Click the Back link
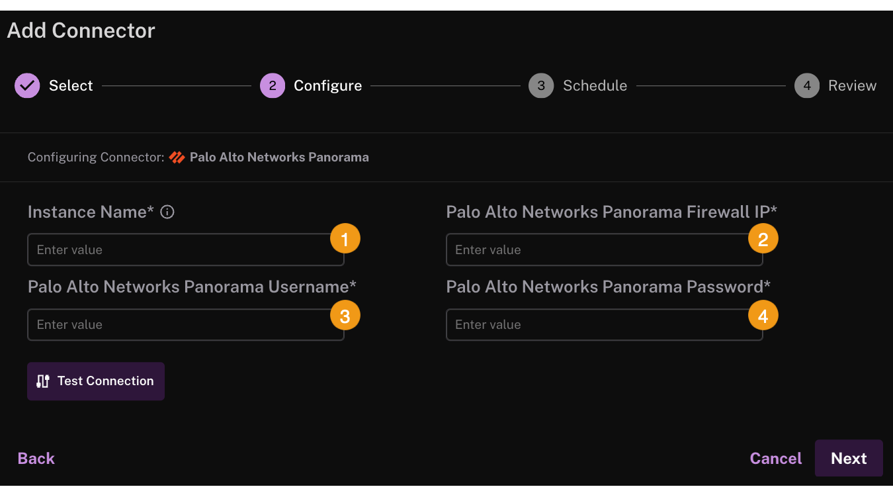 point(36,458)
